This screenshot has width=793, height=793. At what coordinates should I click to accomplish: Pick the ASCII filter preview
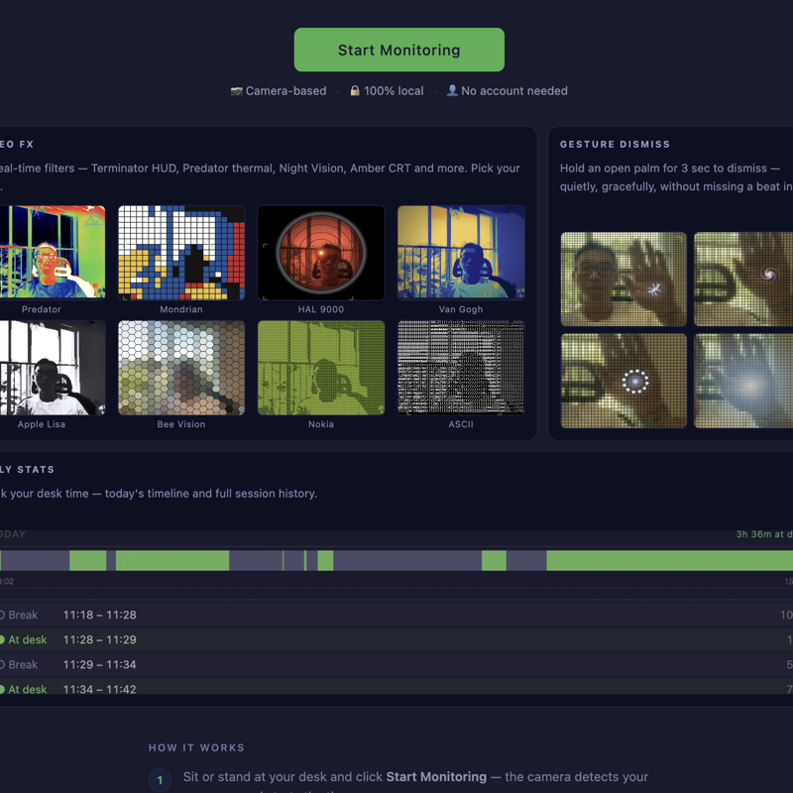click(461, 367)
